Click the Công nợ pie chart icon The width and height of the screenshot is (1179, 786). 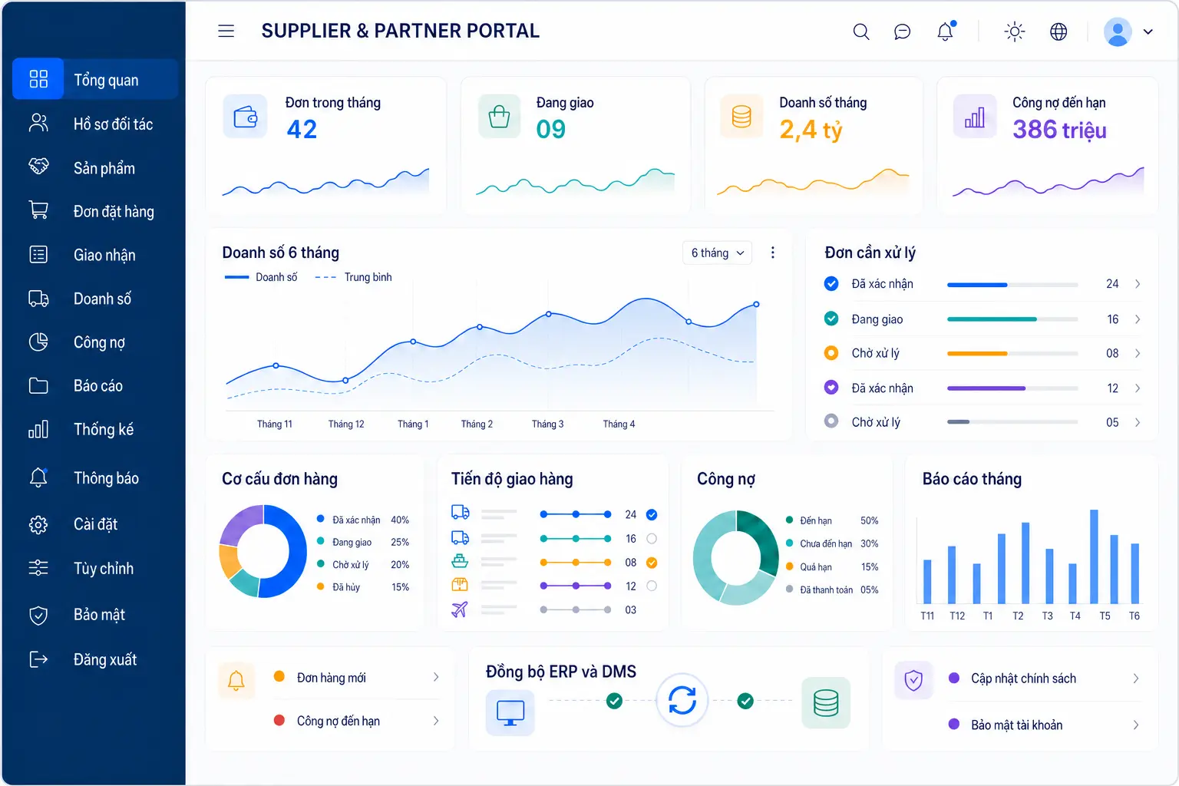[38, 342]
